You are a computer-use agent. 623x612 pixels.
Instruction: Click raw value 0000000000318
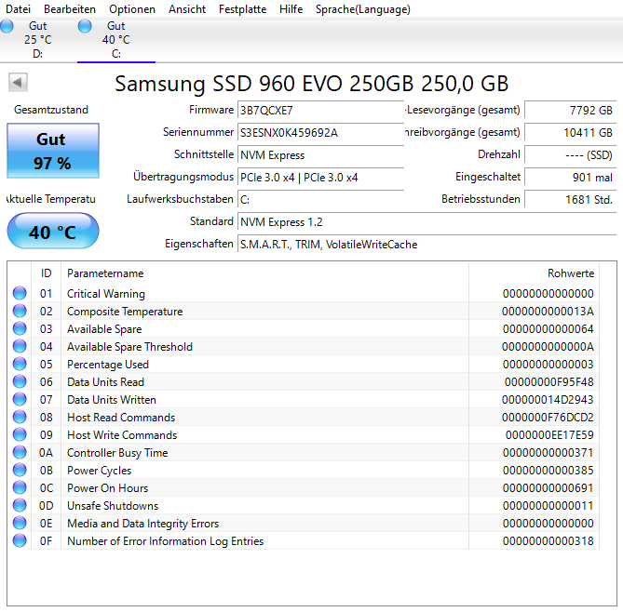tap(548, 541)
